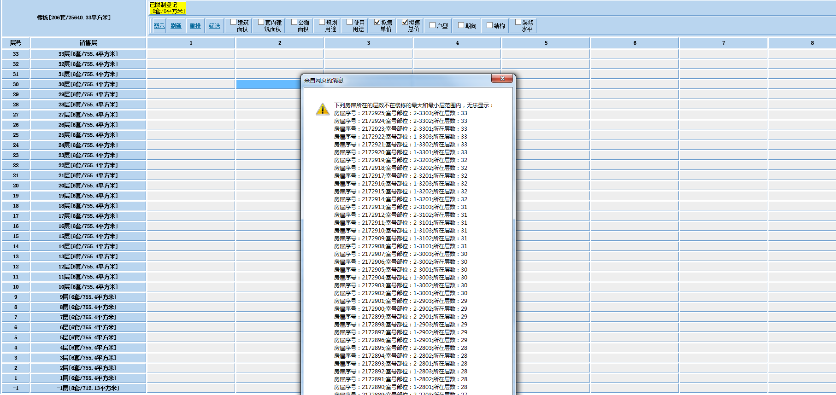Select row 25层[6套/755.4平方米]
Viewport: 836px width, 395px height.
pyautogui.click(x=88, y=135)
